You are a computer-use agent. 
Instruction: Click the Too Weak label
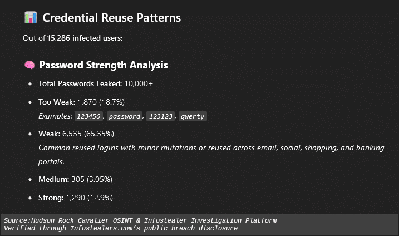(x=56, y=102)
